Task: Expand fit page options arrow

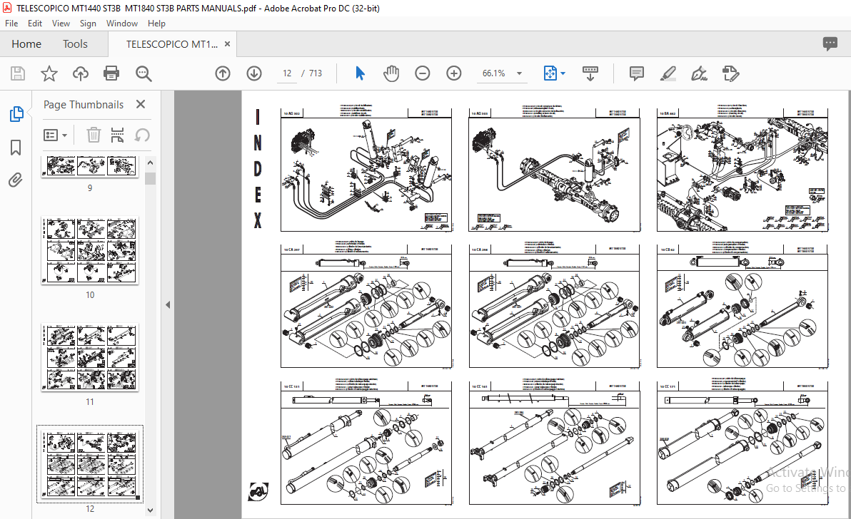Action: pos(563,73)
